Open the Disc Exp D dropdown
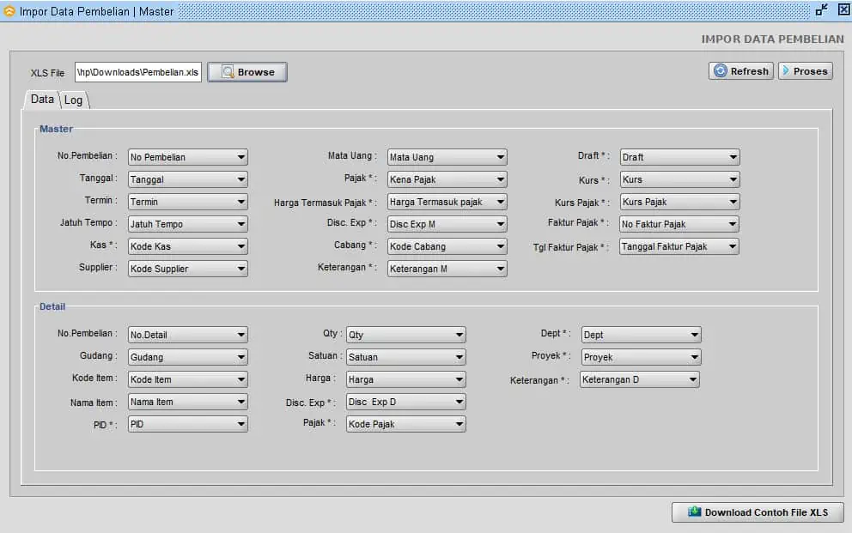The width and height of the screenshot is (852, 533). point(406,402)
